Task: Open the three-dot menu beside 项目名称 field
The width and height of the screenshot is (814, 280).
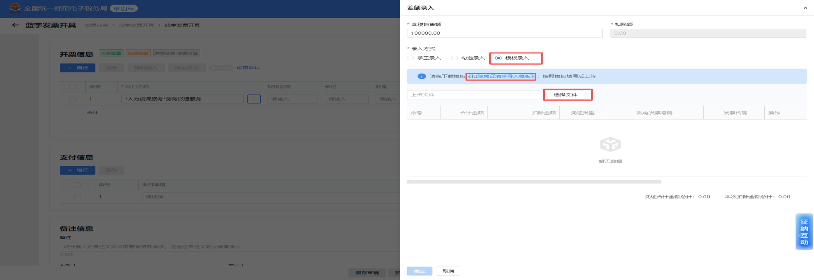Action: [x=254, y=99]
